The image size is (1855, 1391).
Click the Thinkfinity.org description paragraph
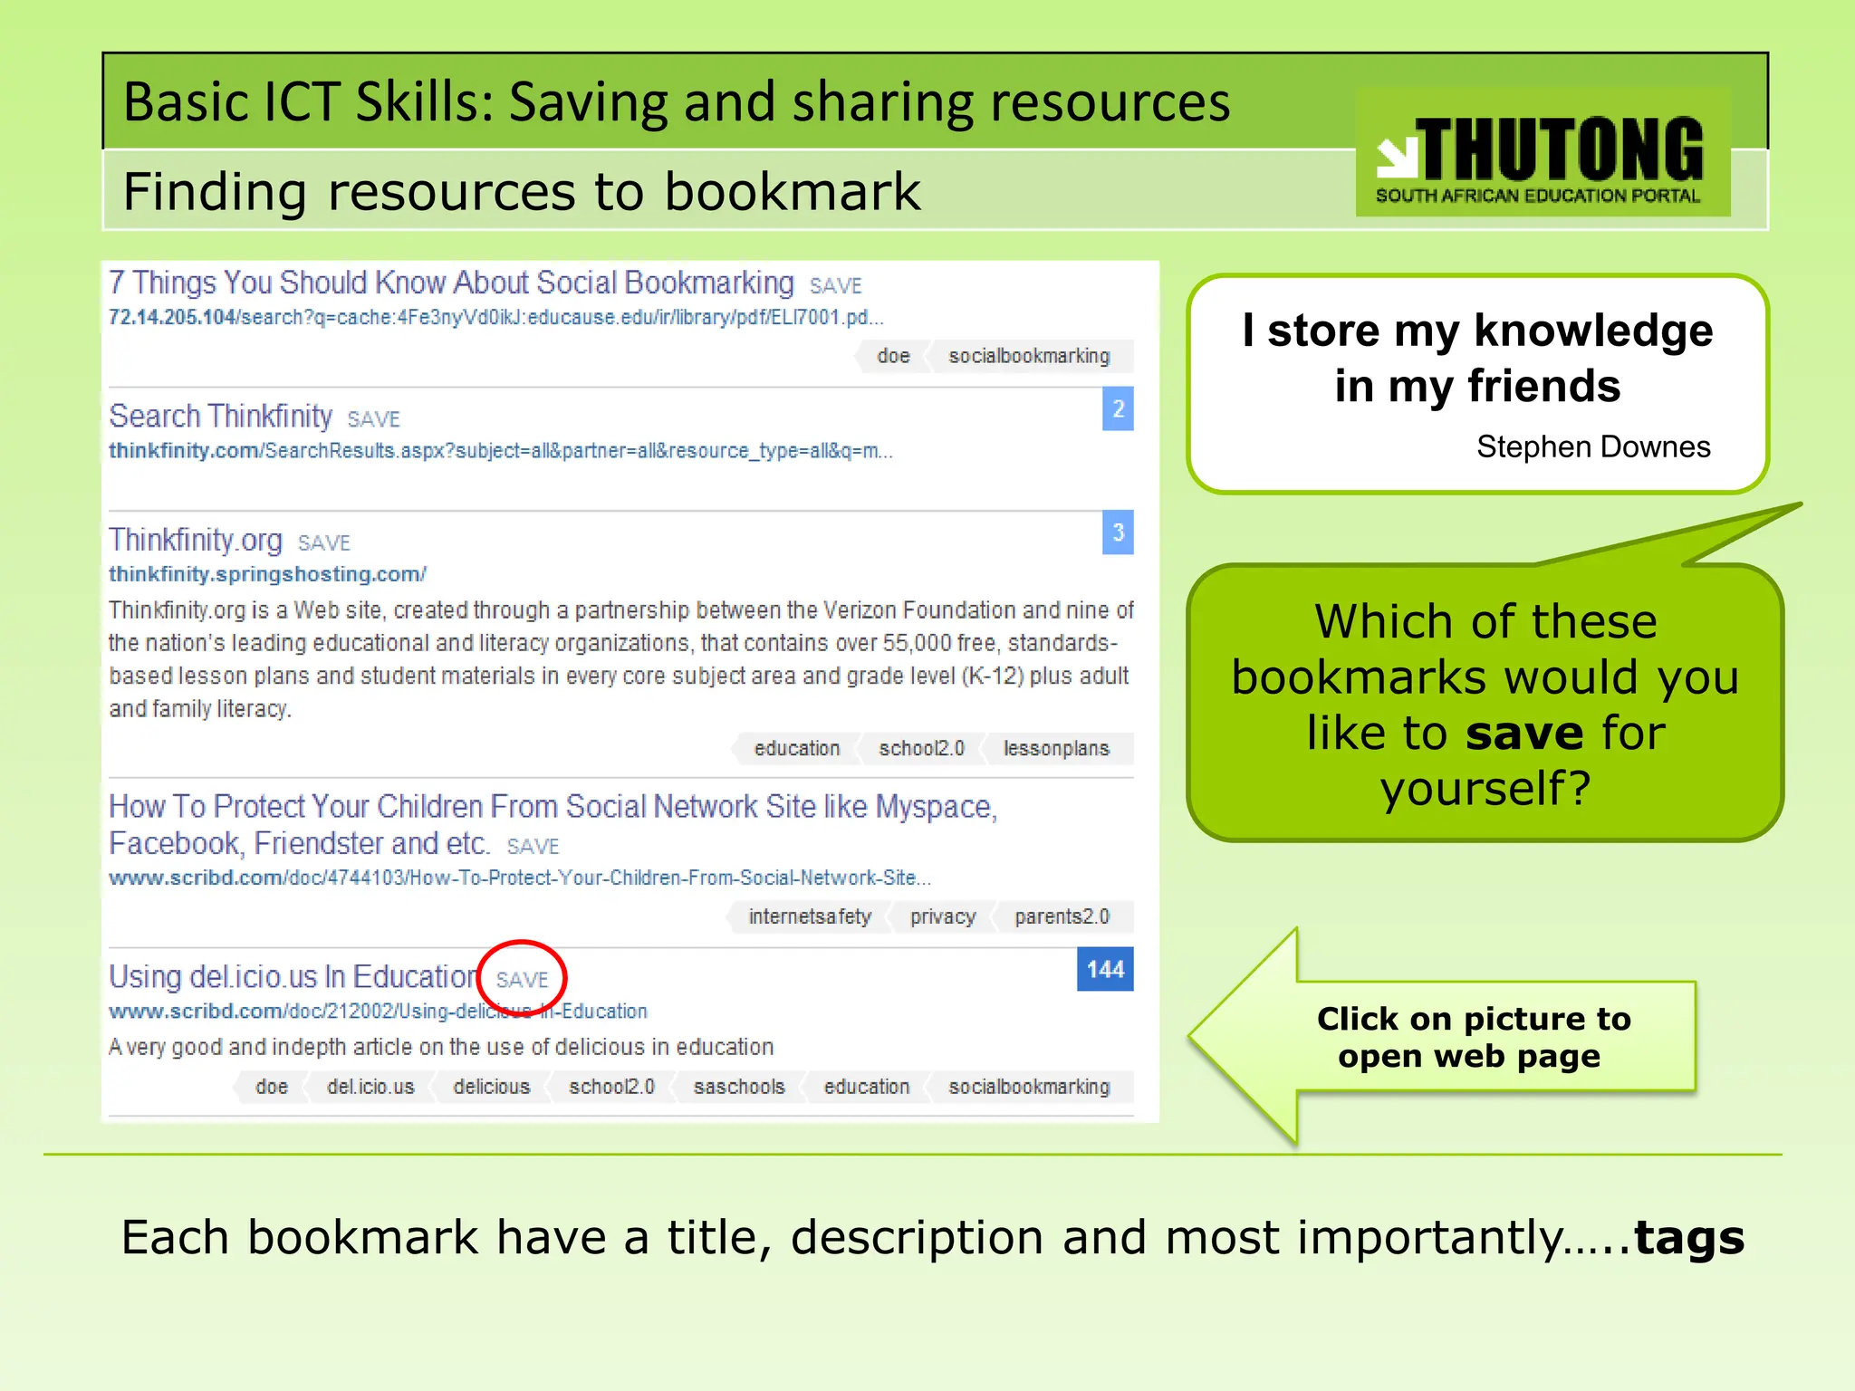point(620,659)
